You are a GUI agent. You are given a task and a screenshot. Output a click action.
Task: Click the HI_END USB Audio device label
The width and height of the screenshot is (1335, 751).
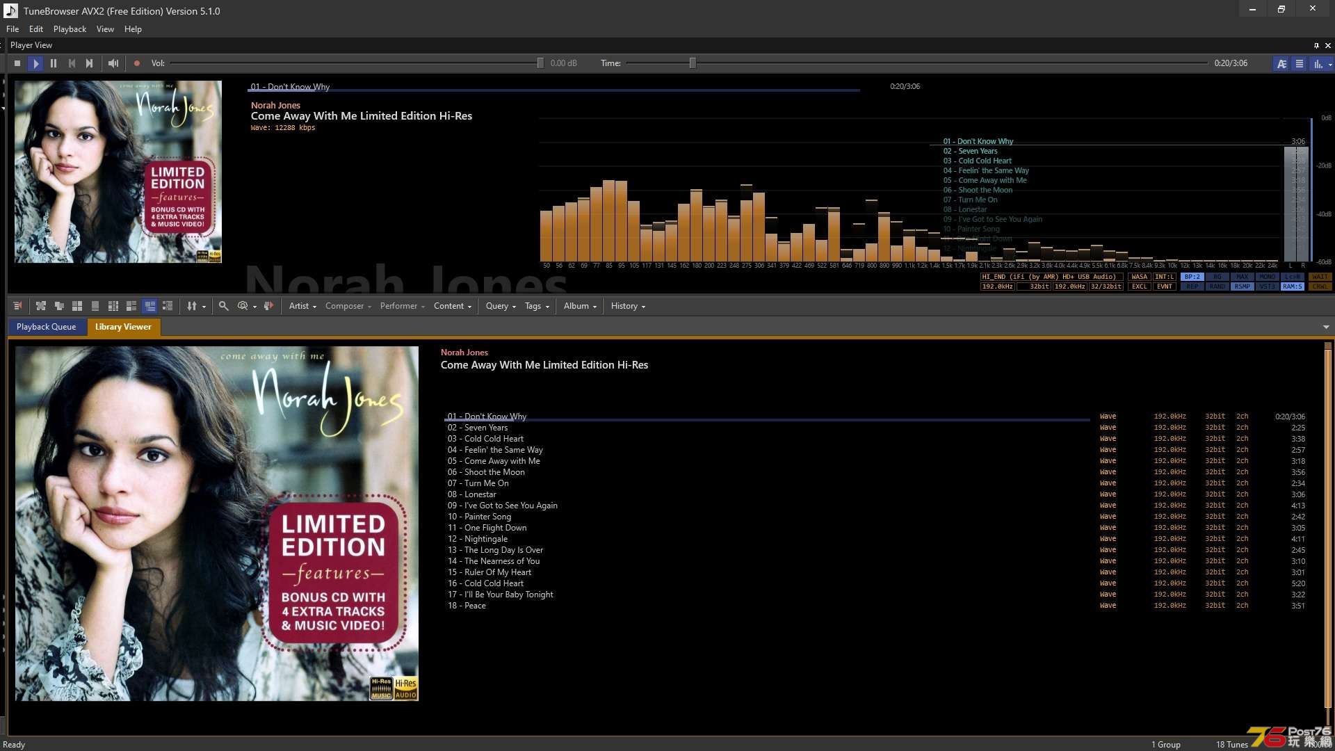coord(1051,277)
